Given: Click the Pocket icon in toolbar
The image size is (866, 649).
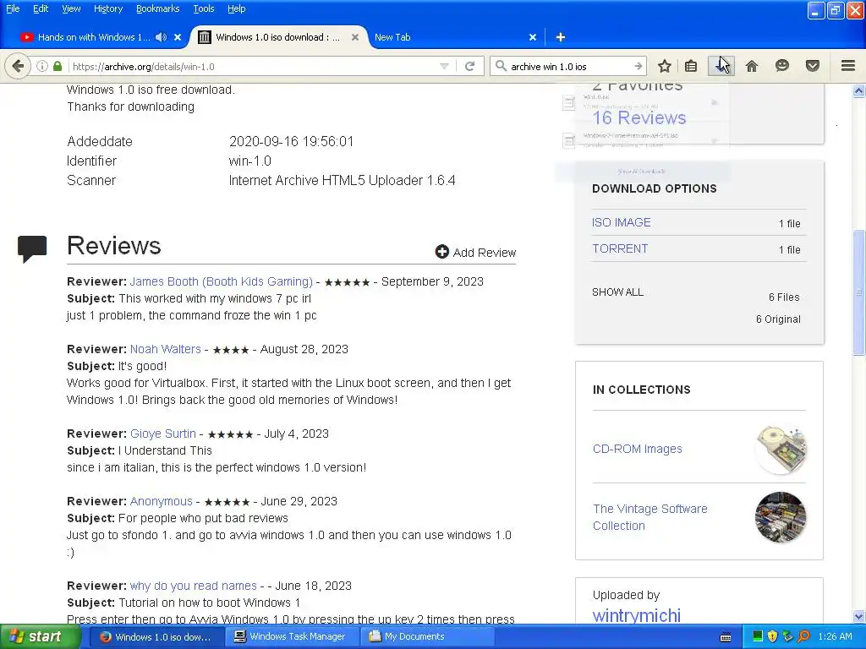Looking at the screenshot, I should click(813, 66).
